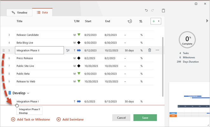Open the dropdown arrow beside the plus button
The image size is (210, 127).
(x=159, y=21)
